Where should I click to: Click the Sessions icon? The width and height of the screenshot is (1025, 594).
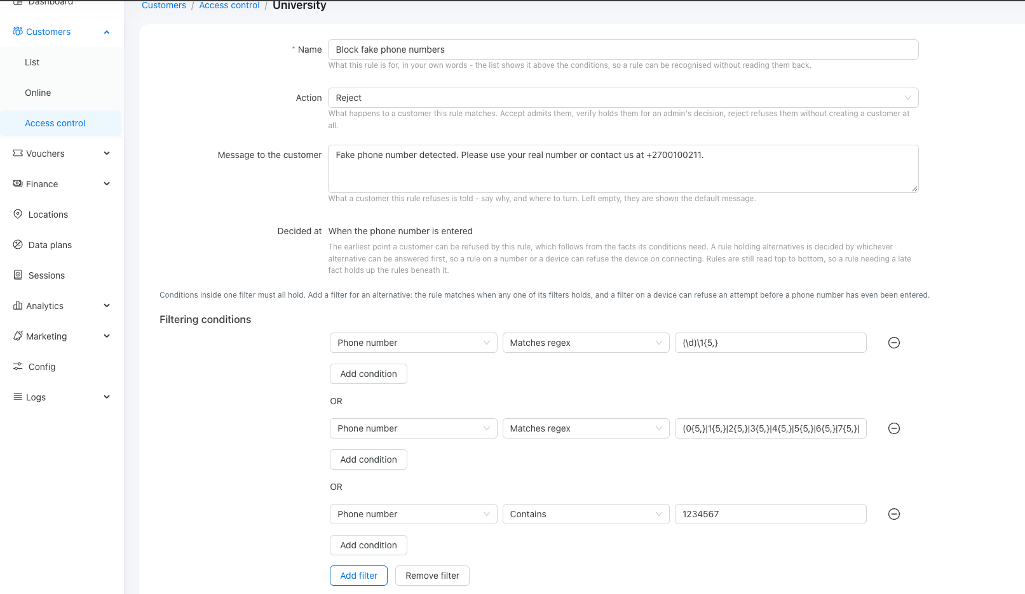pyautogui.click(x=18, y=275)
